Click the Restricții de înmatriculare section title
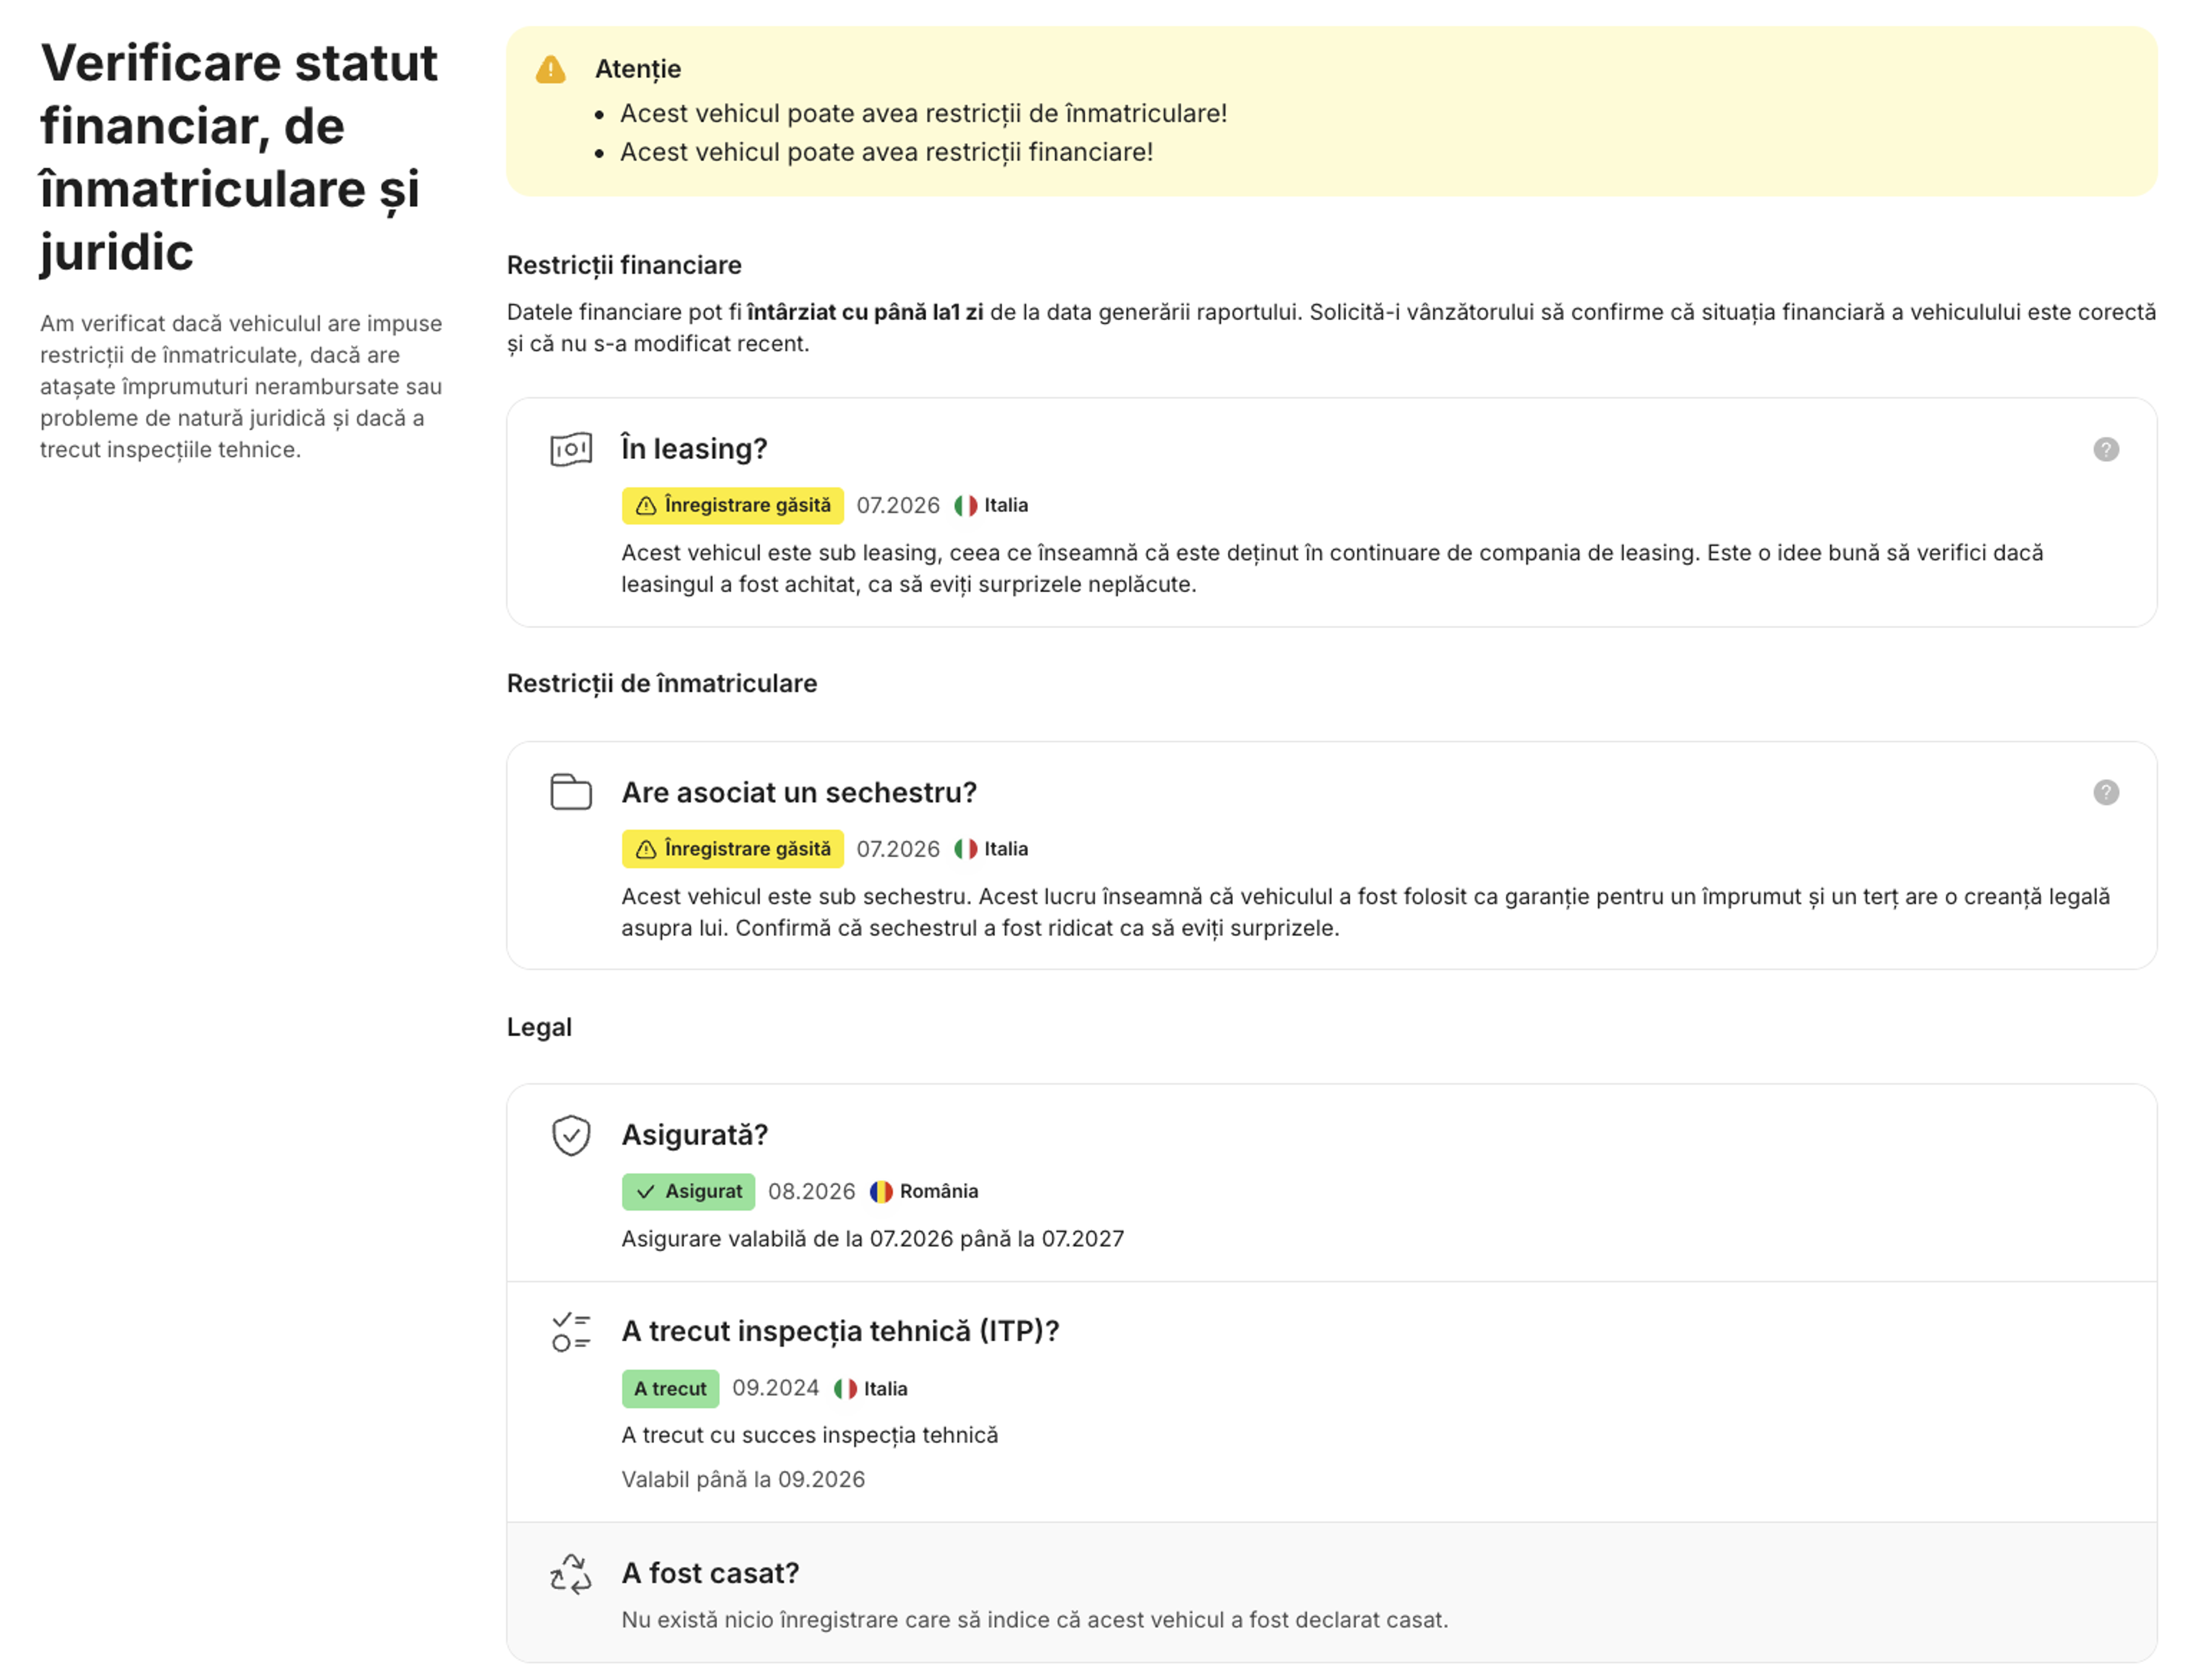This screenshot has height=1680, width=2198. tap(661, 684)
